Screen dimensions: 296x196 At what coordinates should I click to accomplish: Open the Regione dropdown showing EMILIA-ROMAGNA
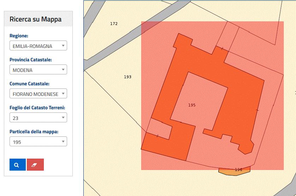(38, 45)
